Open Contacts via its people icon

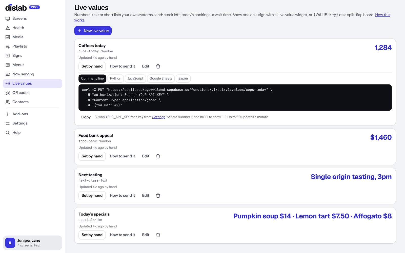click(8, 102)
